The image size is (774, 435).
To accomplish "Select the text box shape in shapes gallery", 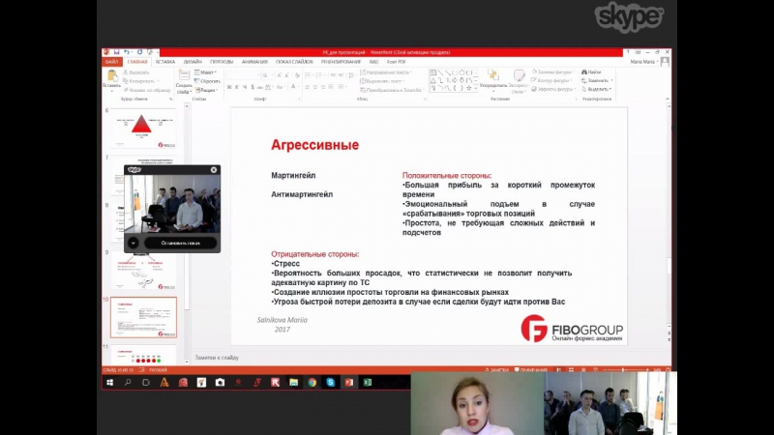I will click(433, 72).
